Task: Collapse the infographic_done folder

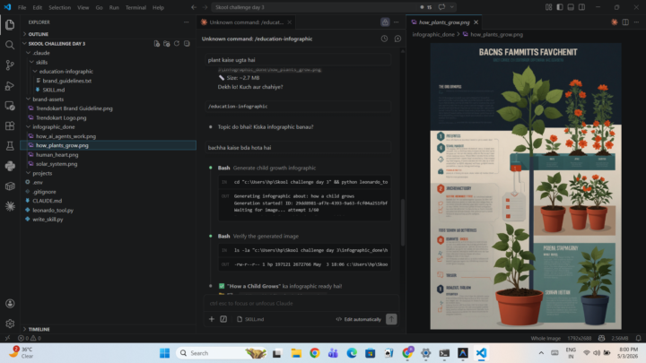Action: point(54,127)
